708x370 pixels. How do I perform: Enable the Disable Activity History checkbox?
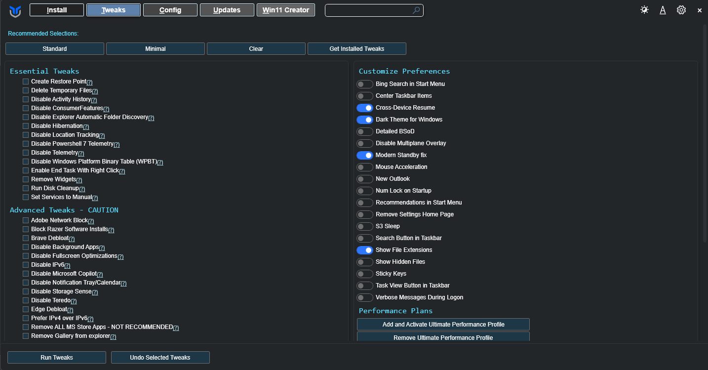(26, 99)
